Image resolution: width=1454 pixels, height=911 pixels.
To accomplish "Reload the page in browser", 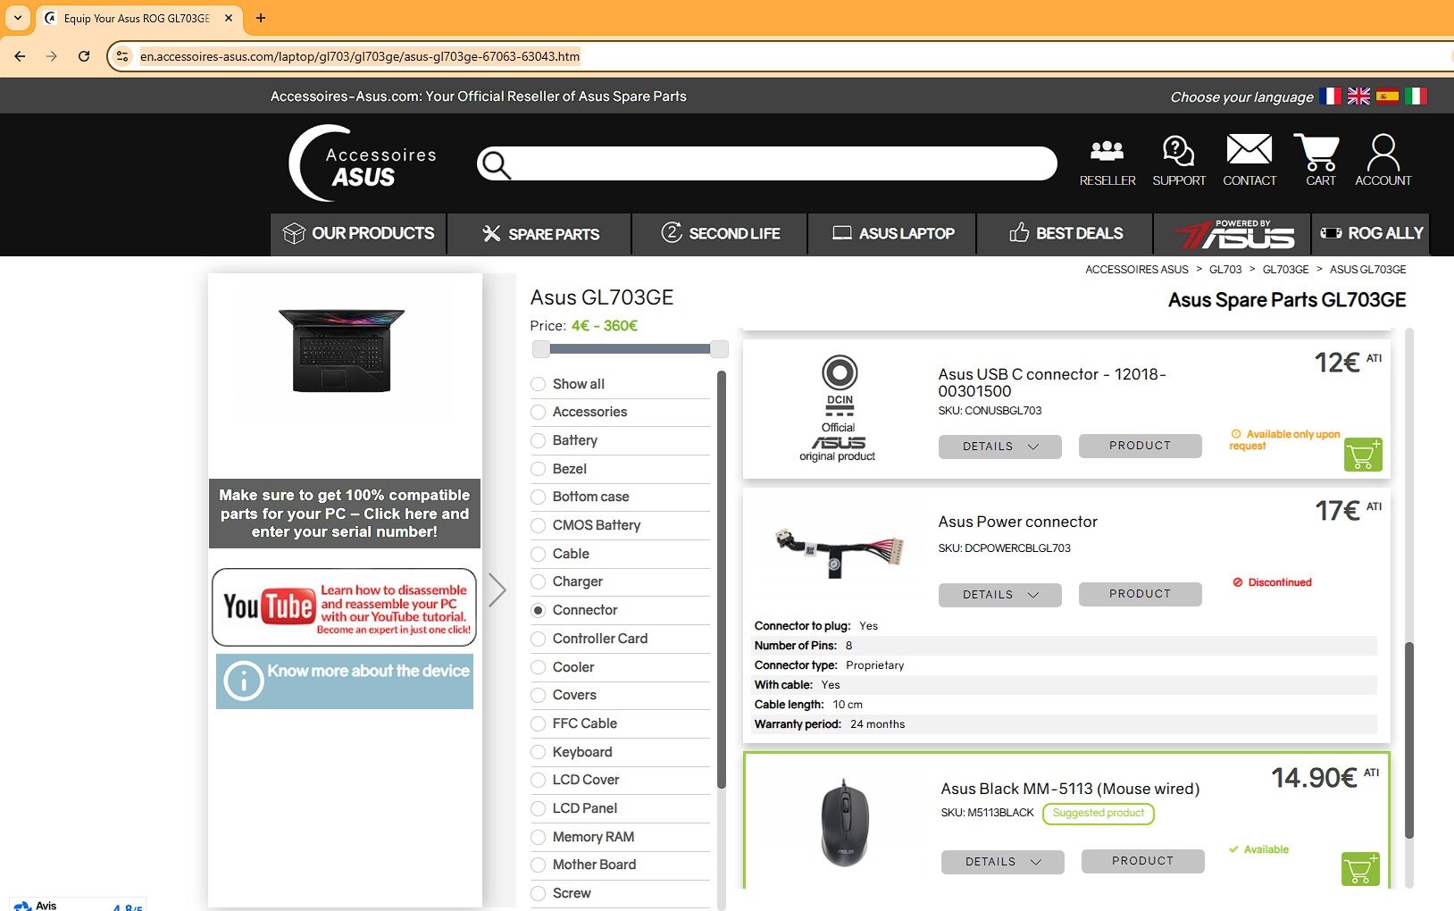I will (84, 56).
